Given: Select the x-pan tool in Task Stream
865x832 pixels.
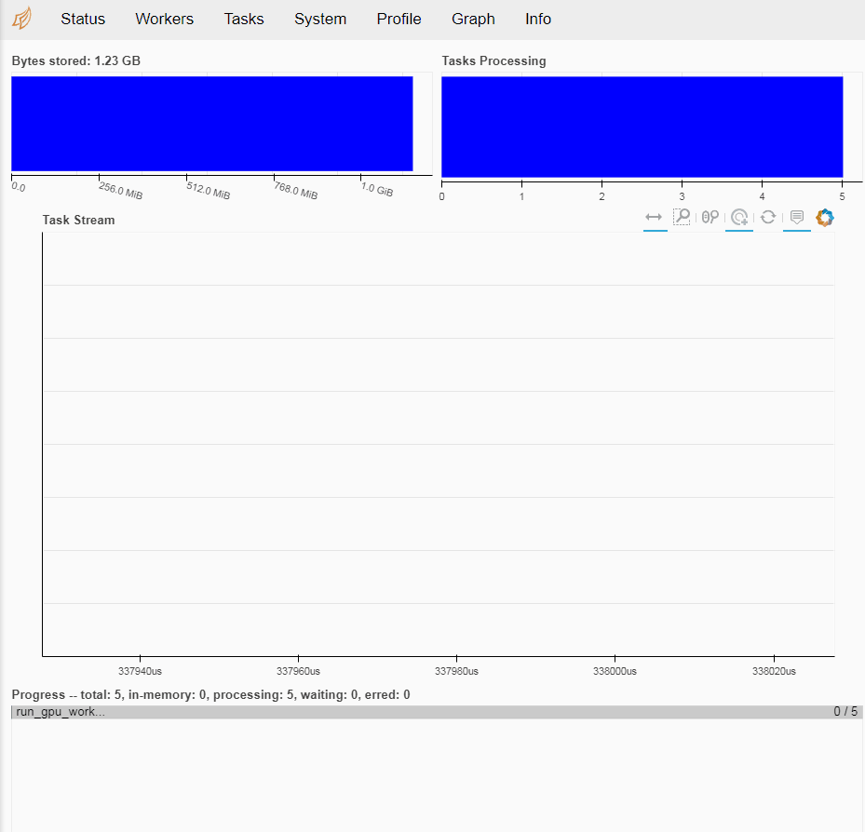Looking at the screenshot, I should pyautogui.click(x=654, y=217).
